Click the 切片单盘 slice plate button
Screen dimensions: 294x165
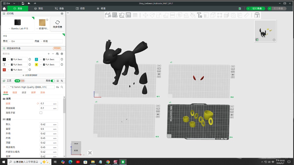point(257,9)
